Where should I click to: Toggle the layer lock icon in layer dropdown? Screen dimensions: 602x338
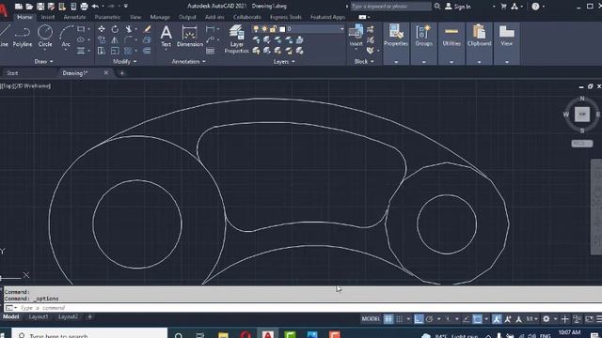[x=273, y=29]
